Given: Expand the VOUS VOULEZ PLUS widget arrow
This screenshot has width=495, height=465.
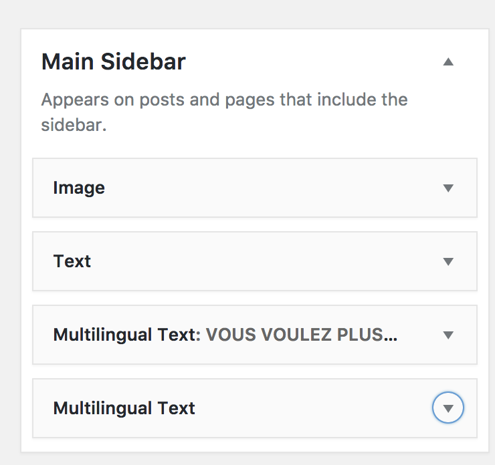Looking at the screenshot, I should click(448, 335).
